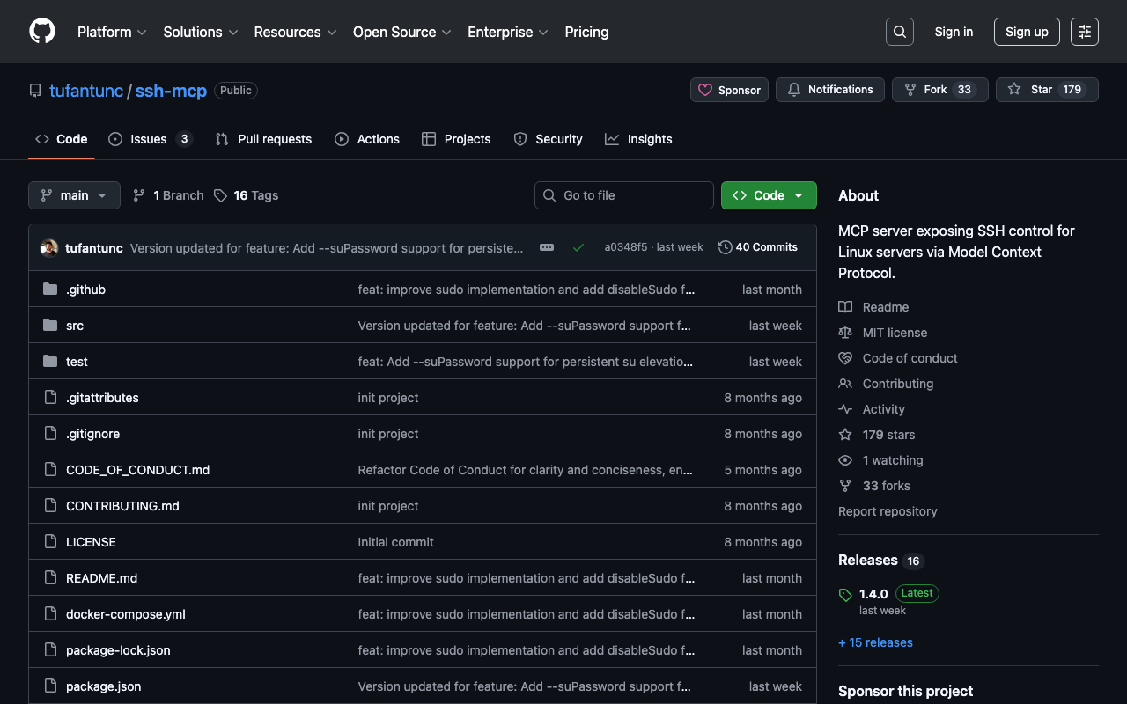1127x704 pixels.
Task: Open appearance settings icon in header
Action: (1084, 32)
